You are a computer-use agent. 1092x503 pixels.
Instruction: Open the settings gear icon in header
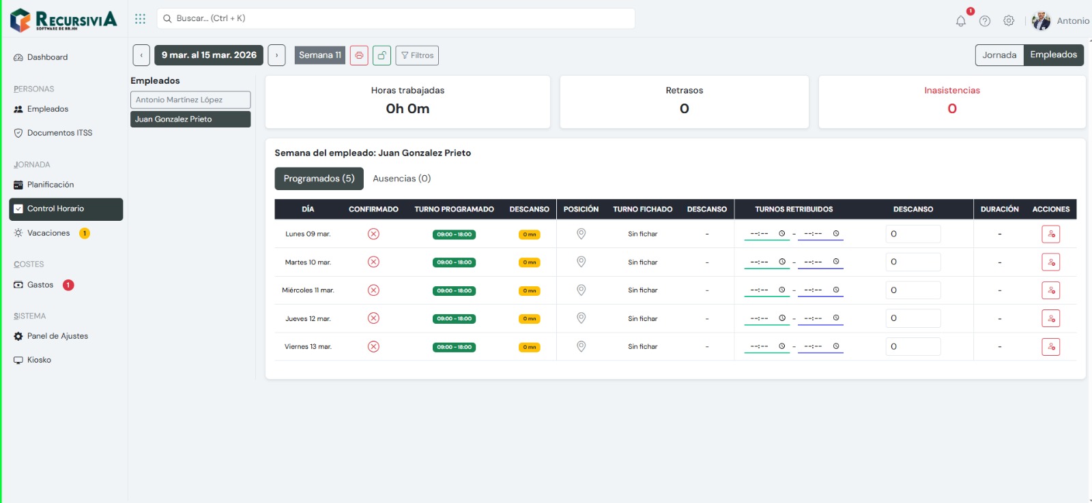tap(1009, 21)
